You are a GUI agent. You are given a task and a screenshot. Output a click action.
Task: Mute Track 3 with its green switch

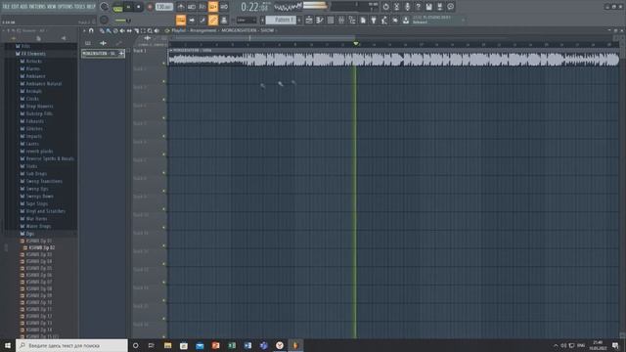point(163,100)
